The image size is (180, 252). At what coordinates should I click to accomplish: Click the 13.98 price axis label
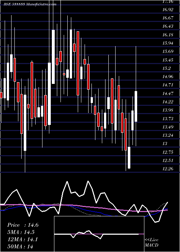(168, 110)
